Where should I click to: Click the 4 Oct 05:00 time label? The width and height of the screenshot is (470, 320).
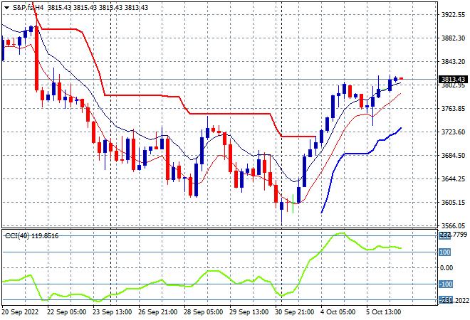(338, 312)
